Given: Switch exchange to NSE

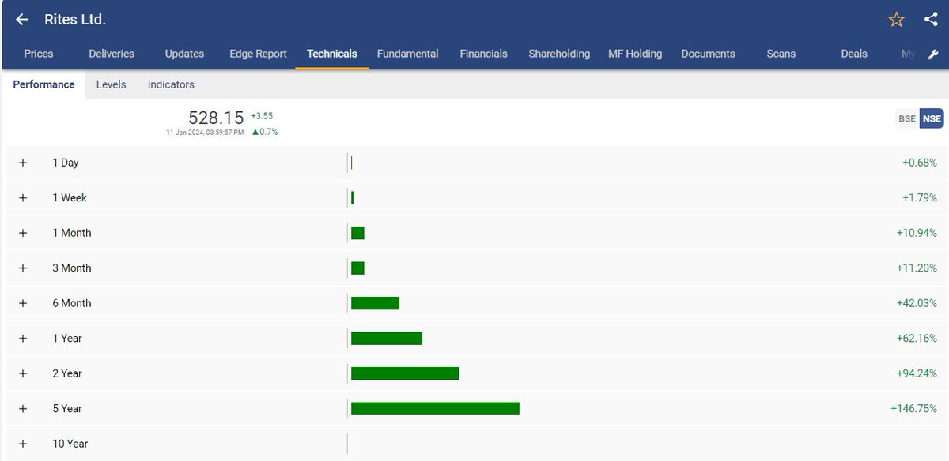Looking at the screenshot, I should click(x=932, y=118).
